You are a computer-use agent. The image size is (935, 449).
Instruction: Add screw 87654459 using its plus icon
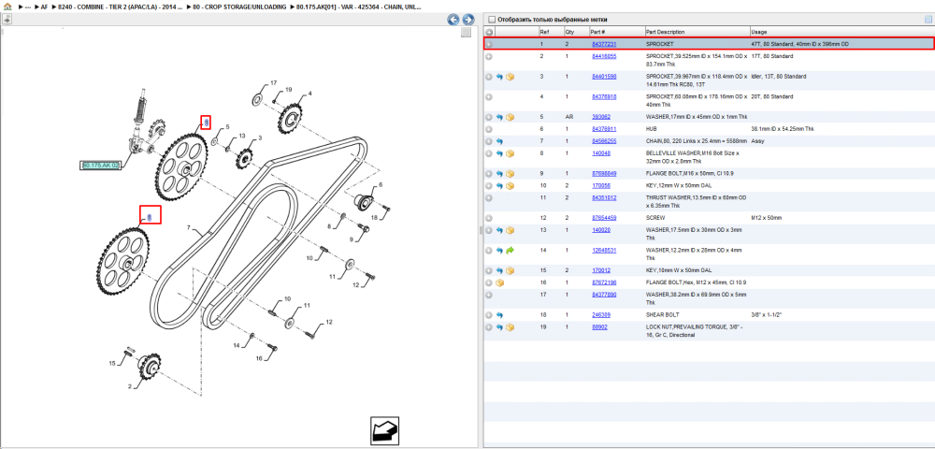tap(489, 218)
